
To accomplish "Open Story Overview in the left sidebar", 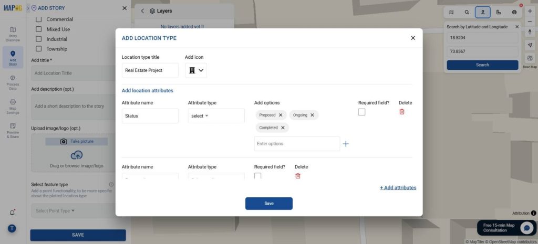I will 13,34.
